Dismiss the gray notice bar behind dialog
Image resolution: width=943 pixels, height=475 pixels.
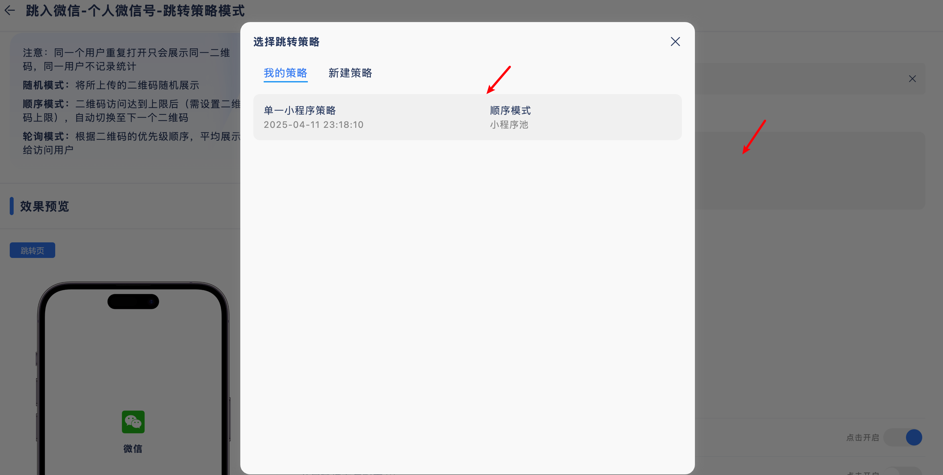[912, 79]
